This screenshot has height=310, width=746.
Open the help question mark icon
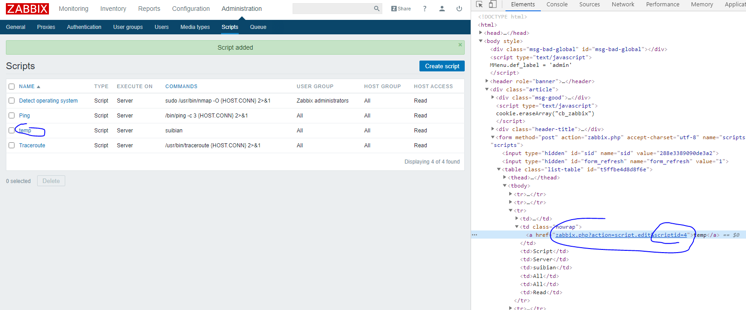coord(424,9)
